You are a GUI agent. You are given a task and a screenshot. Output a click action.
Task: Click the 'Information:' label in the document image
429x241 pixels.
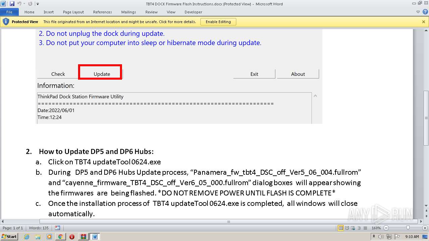(x=56, y=86)
